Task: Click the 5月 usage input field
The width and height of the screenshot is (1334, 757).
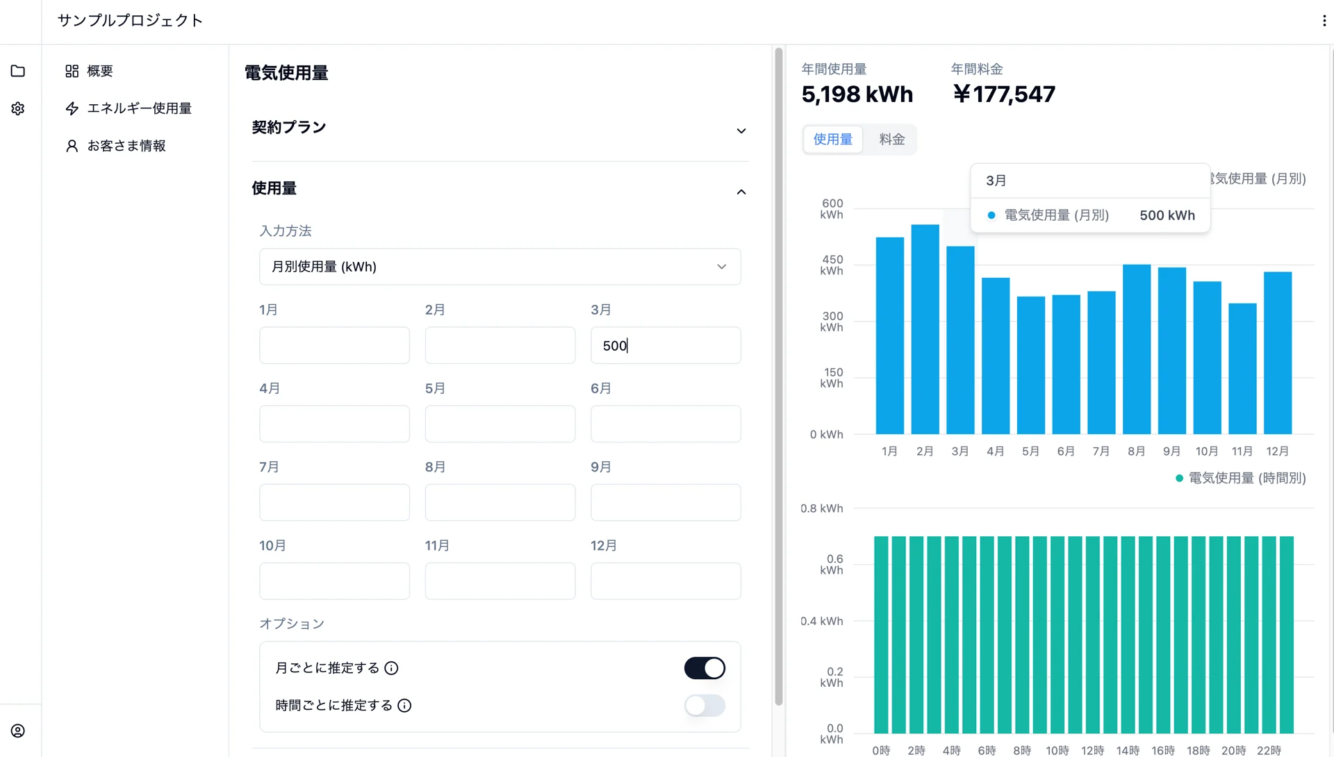Action: point(500,424)
